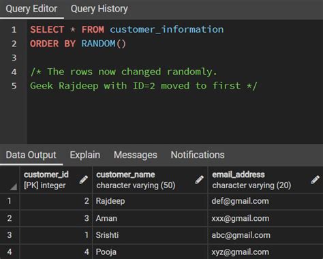The width and height of the screenshot is (323, 259).
Task: Click the select-all corner triangle in the grid
Action: (13, 187)
